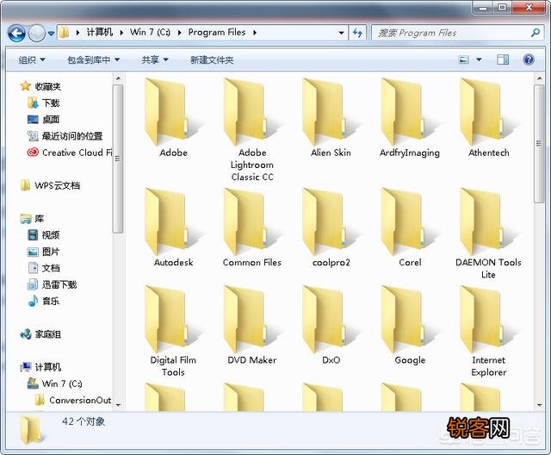
Task: Click the file list vertical scrollbar thumb
Action: pyautogui.click(x=539, y=143)
